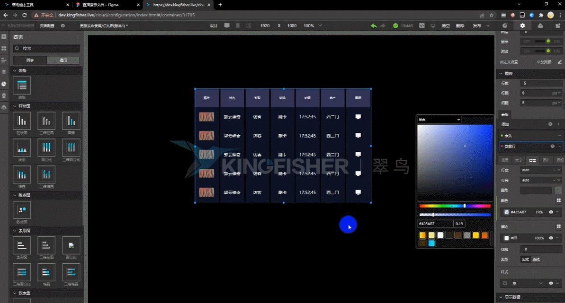Click the layers lines icon in left sidebar

(x=4, y=60)
